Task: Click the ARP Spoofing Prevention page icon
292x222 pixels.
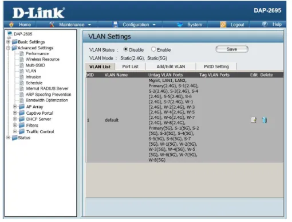Action: point(22,95)
